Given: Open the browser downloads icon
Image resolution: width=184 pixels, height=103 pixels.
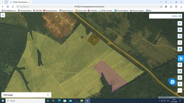Looking at the screenshot, I should click(x=181, y=7).
